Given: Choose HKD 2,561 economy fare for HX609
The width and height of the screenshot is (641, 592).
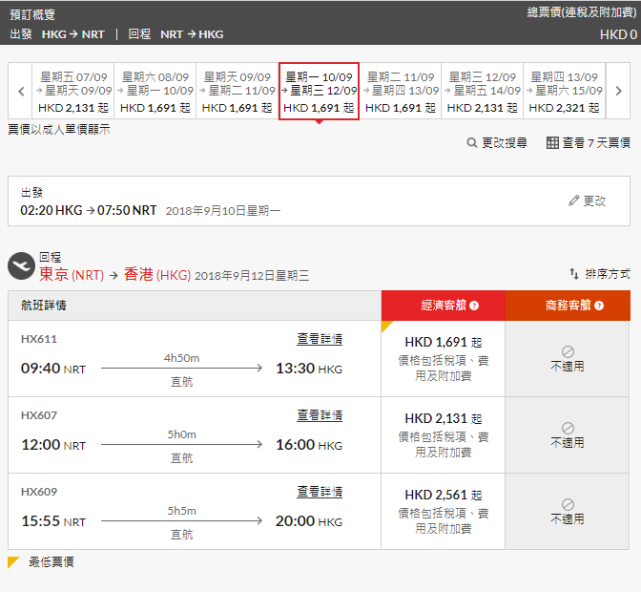Looking at the screenshot, I should tap(444, 512).
